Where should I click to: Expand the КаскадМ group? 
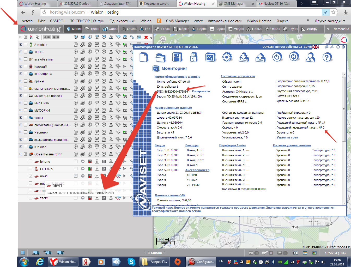21,66
